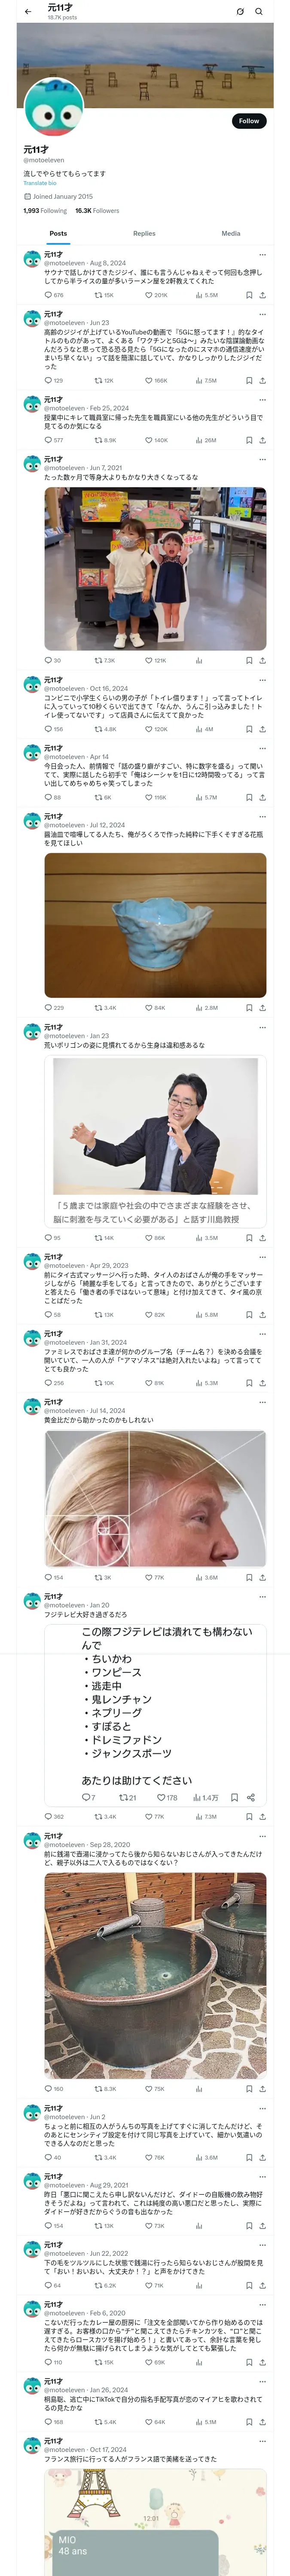Screen dimensions: 290x2576
Task: Share the Feb 25, 2024 post
Action: pos(263,440)
